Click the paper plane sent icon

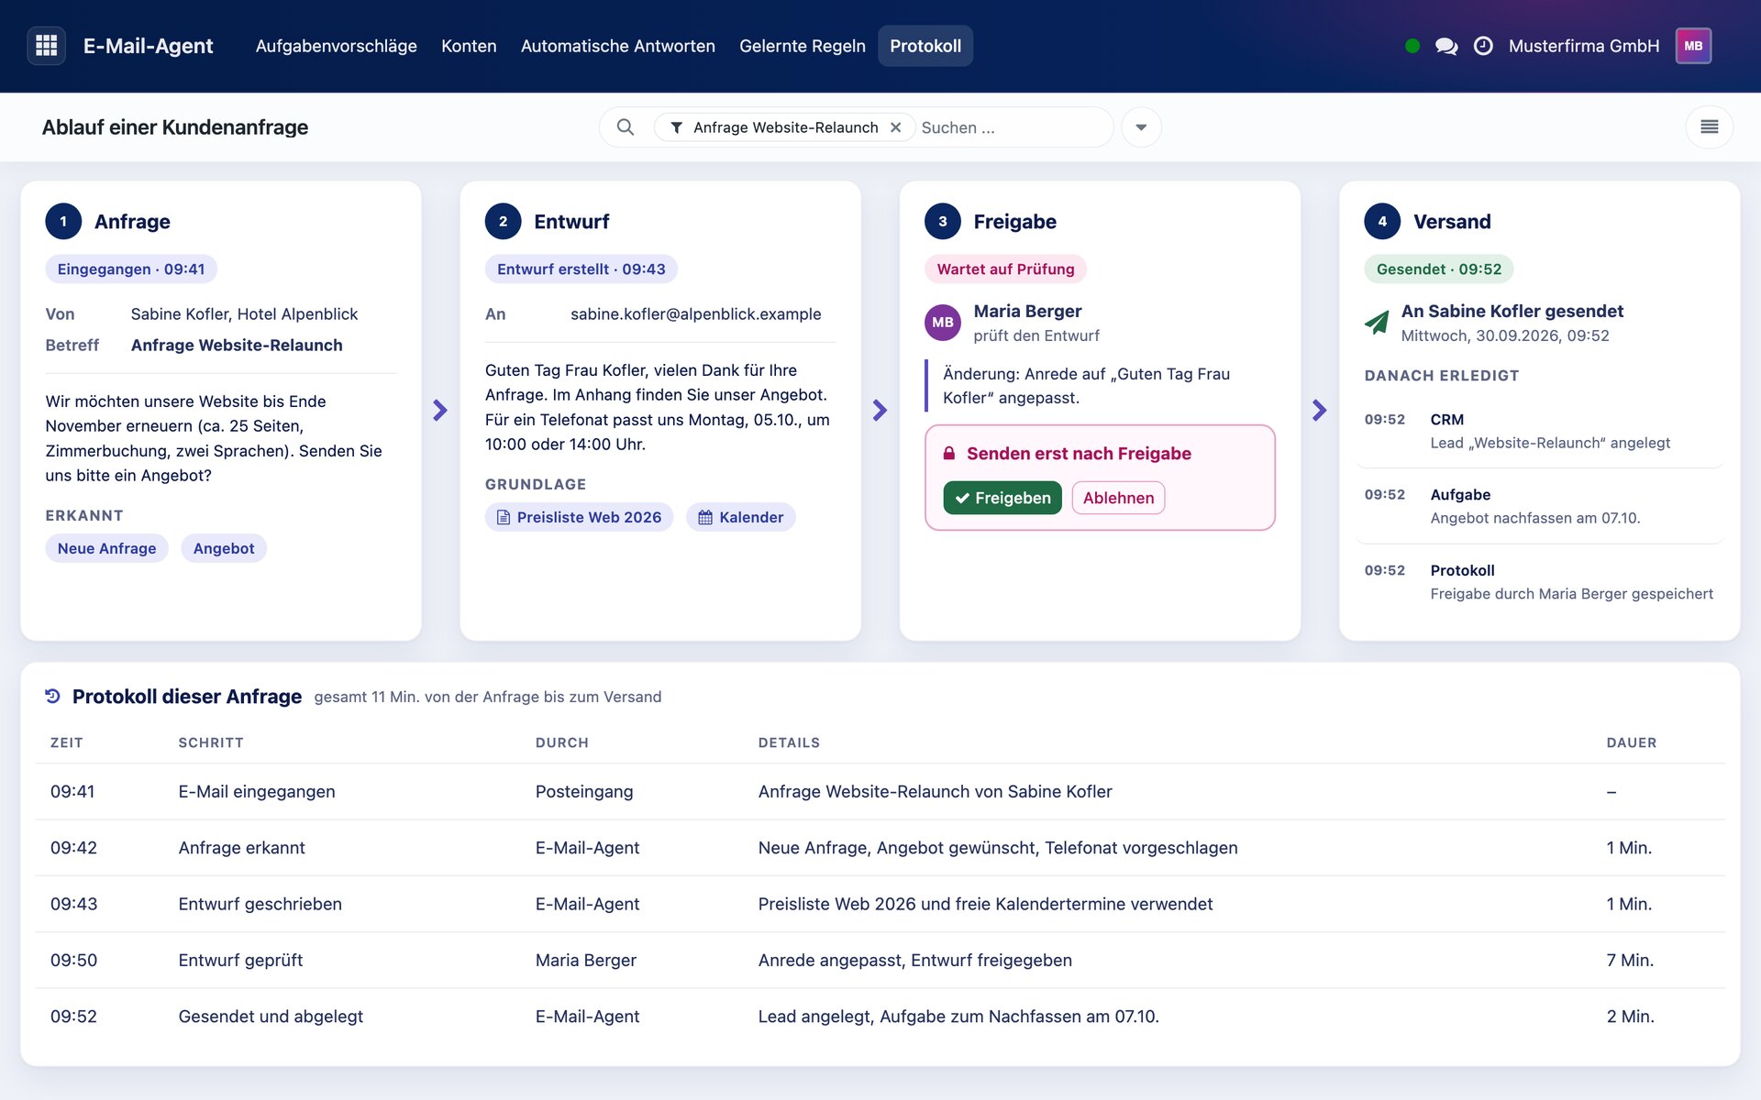pos(1377,323)
